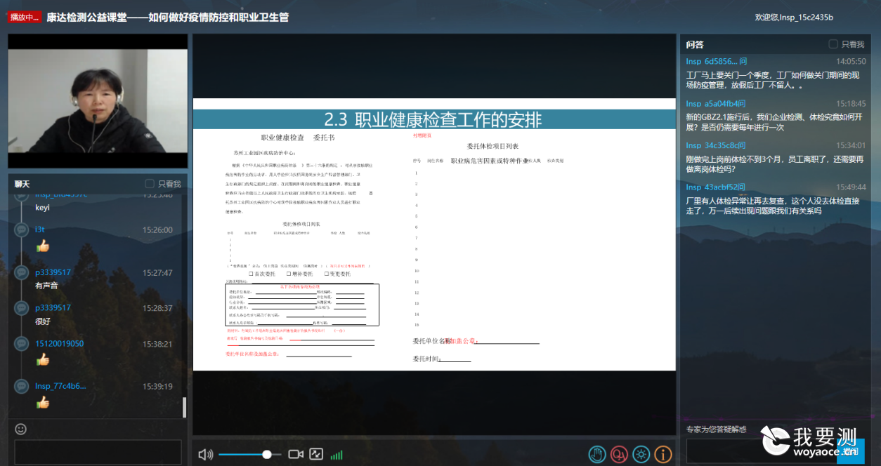
Task: Enable 只看我 checkbox in chat panel
Action: (x=150, y=184)
